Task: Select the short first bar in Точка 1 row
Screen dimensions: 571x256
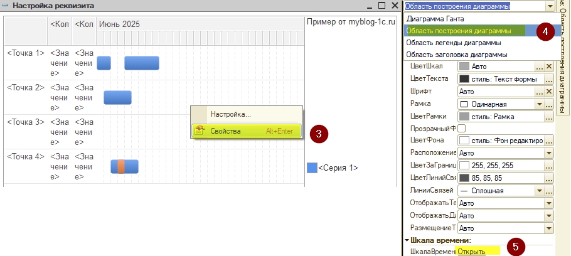Action: (104, 63)
